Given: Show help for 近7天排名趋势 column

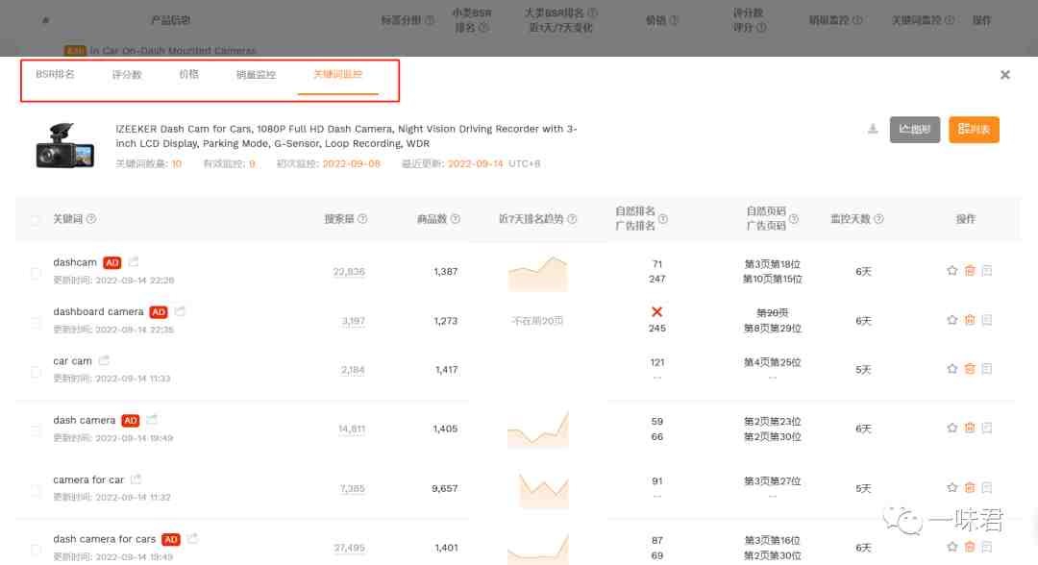Looking at the screenshot, I should click(x=572, y=219).
